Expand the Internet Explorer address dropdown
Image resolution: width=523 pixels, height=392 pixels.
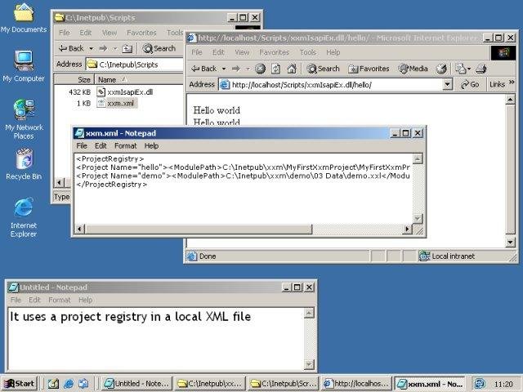(x=448, y=85)
